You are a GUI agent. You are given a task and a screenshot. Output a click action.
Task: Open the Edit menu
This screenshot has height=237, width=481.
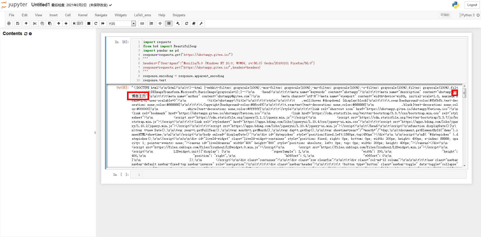tap(25, 15)
